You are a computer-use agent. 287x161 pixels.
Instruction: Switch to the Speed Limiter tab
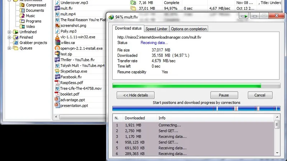(156, 29)
